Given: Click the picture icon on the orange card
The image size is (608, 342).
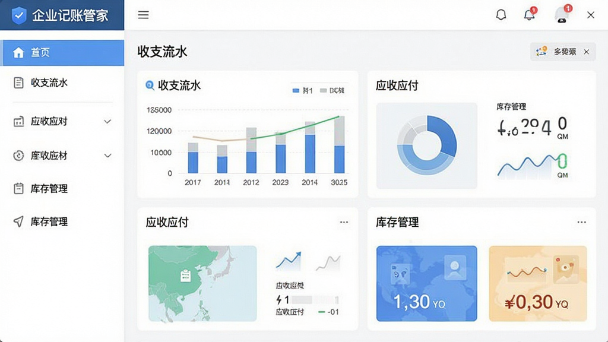Looking at the screenshot, I should tap(566, 268).
